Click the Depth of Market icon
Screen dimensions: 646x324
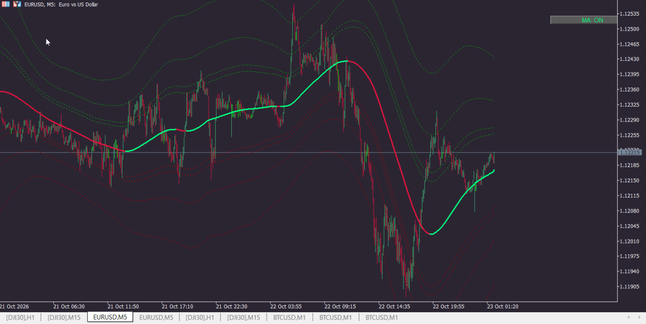tap(6, 4)
